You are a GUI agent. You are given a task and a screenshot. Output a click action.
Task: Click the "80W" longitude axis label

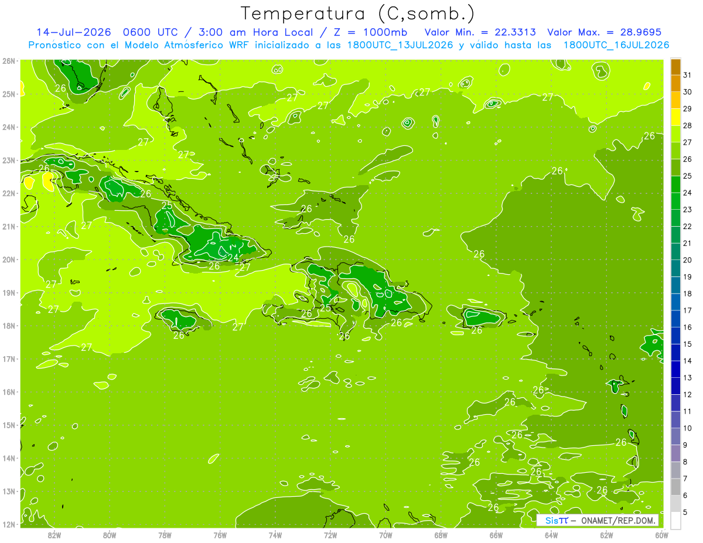tap(110, 535)
